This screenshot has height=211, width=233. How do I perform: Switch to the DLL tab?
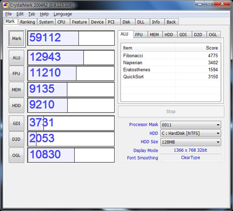click(143, 22)
